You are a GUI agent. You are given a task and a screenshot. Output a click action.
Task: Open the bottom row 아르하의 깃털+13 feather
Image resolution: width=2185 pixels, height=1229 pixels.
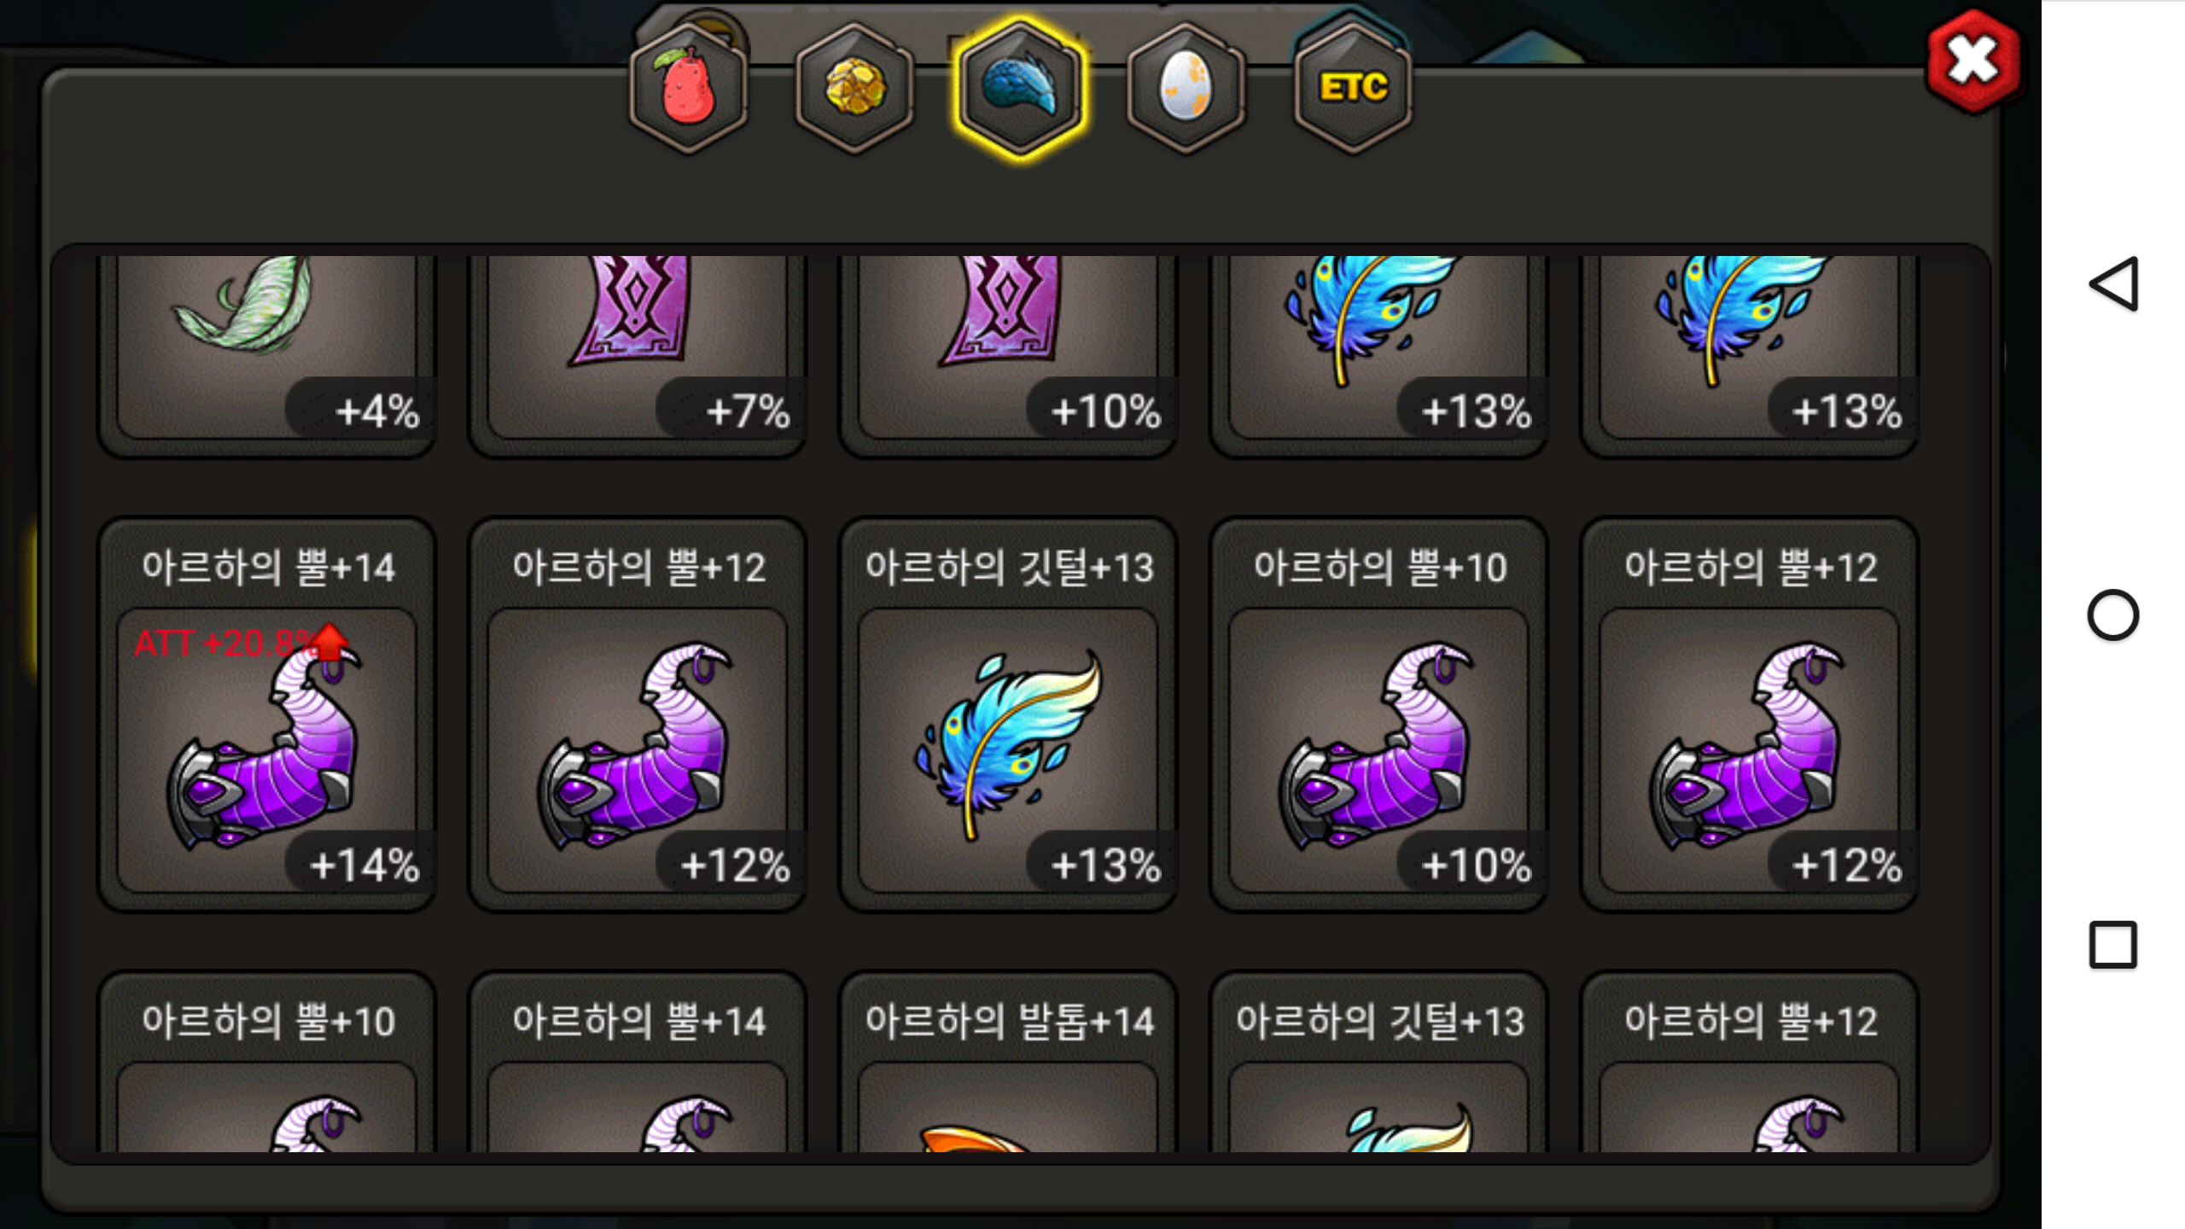pyautogui.click(x=1378, y=1063)
